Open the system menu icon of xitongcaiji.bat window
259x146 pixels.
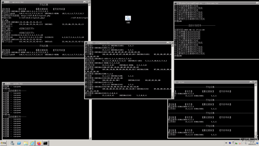coord(86,43)
